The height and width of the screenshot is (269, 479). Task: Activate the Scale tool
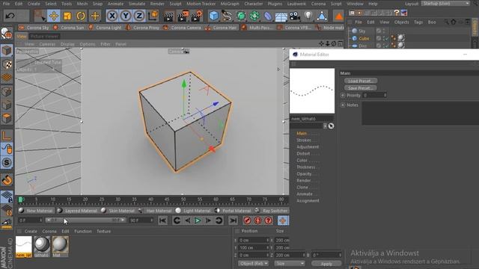67,16
